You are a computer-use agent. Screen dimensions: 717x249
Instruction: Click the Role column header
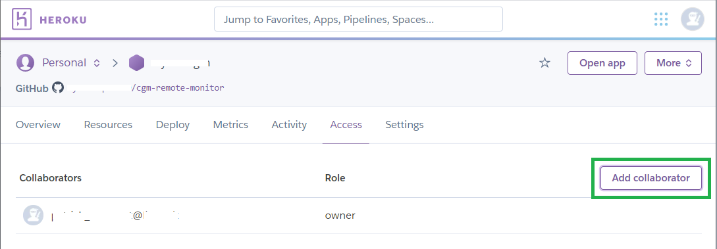(335, 178)
